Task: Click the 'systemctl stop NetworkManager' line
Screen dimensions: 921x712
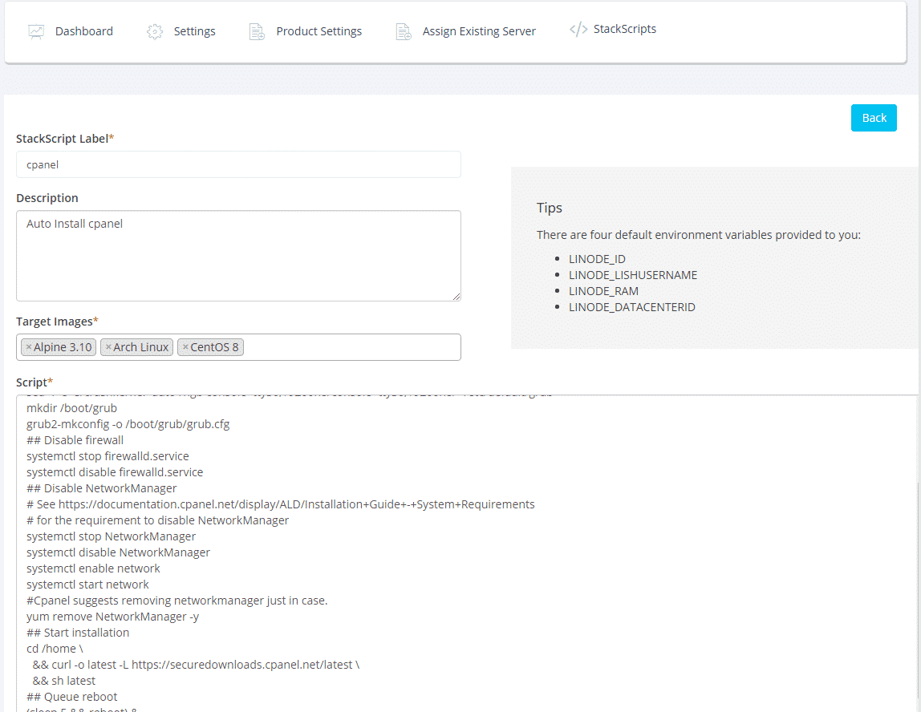Action: point(111,536)
